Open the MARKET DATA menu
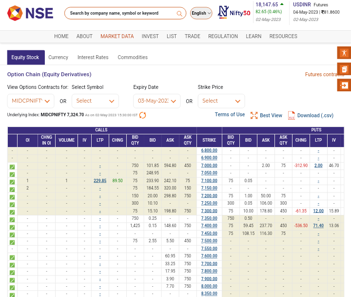 pos(117,36)
